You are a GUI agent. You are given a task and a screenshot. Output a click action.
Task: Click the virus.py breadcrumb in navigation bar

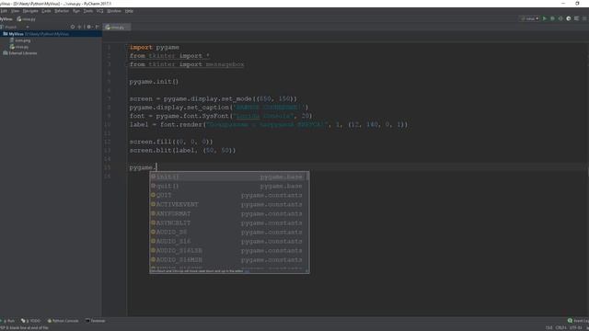coord(27,18)
